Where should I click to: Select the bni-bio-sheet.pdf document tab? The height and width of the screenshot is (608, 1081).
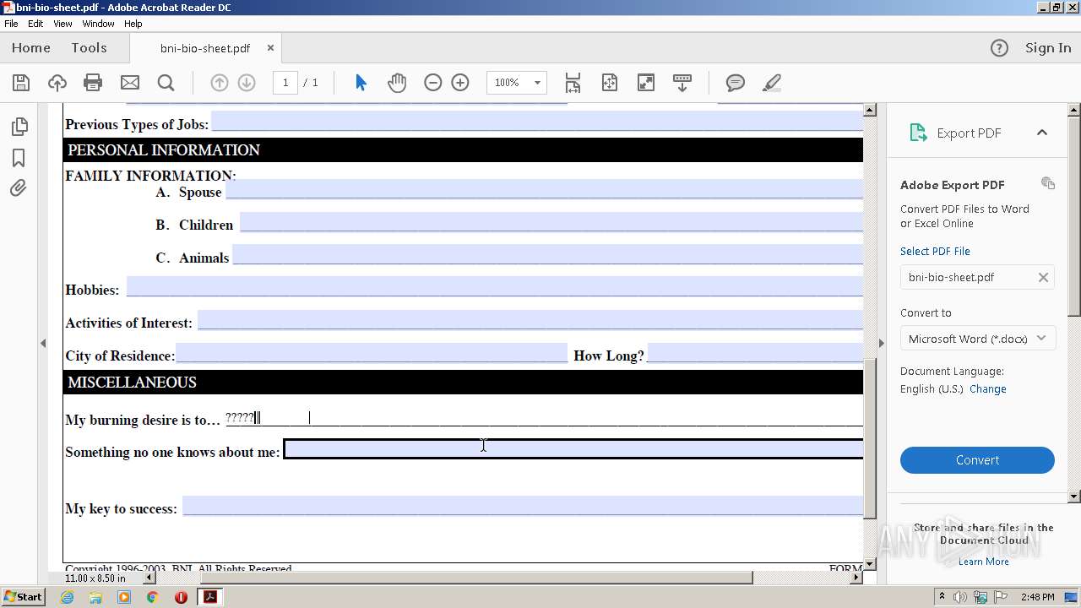click(205, 48)
